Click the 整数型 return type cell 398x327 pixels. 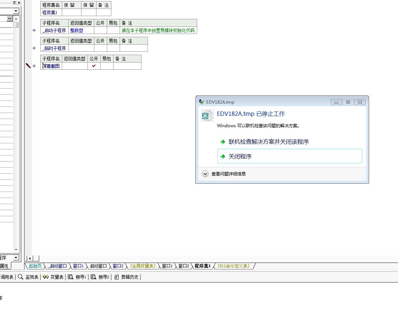pyautogui.click(x=77, y=31)
